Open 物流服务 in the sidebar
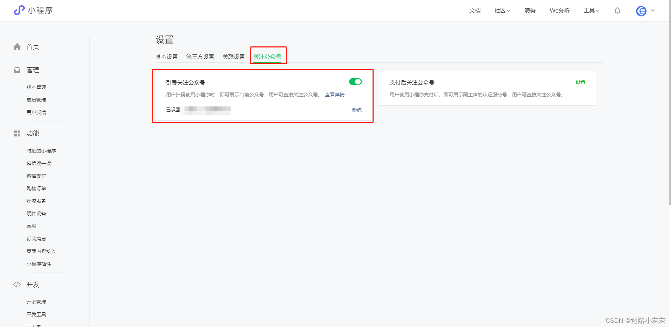The height and width of the screenshot is (327, 671). click(36, 201)
